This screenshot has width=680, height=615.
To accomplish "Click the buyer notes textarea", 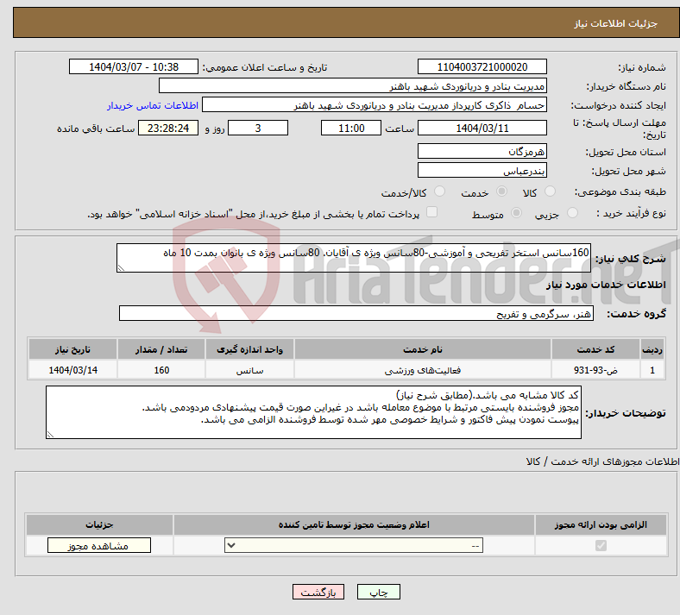I will 313,412.
